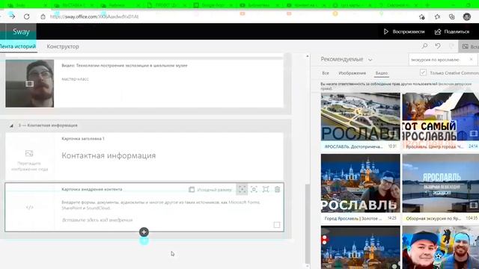479x269 pixels.
Task: View site info via the lock icon
Action: tap(43, 16)
